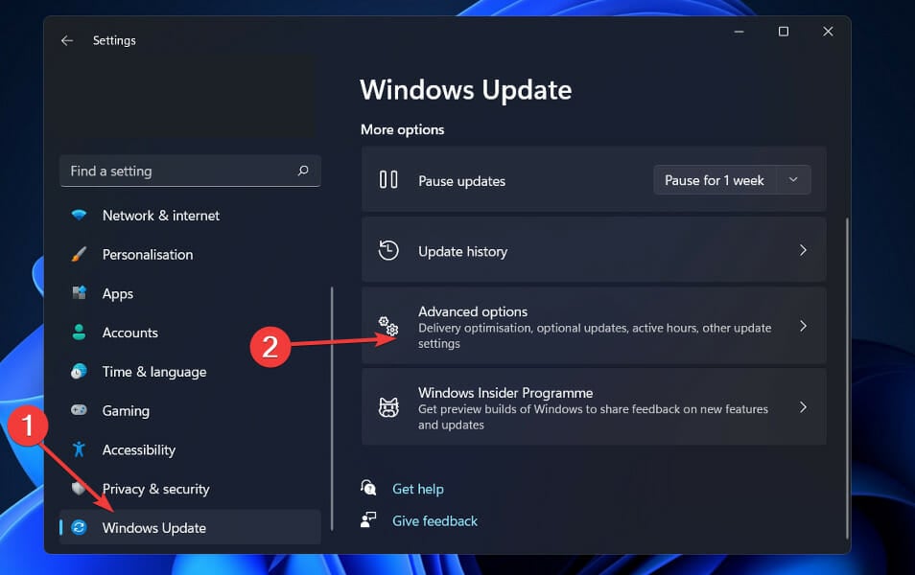Click the Accessibility person icon

79,449
